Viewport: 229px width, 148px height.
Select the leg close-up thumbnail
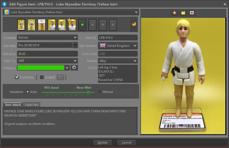[x=42, y=25]
